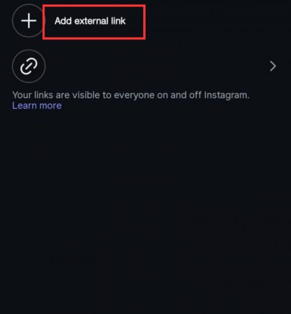This screenshot has width=291, height=314.
Task: Click the word 'Add' in top row
Action: [63, 21]
